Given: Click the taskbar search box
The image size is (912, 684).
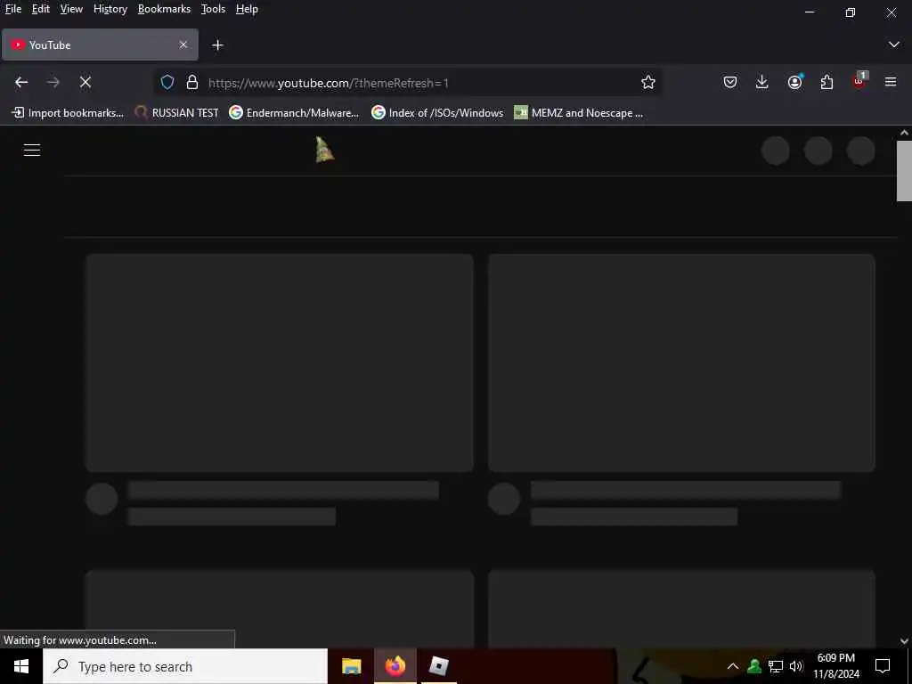Looking at the screenshot, I should [x=185, y=666].
